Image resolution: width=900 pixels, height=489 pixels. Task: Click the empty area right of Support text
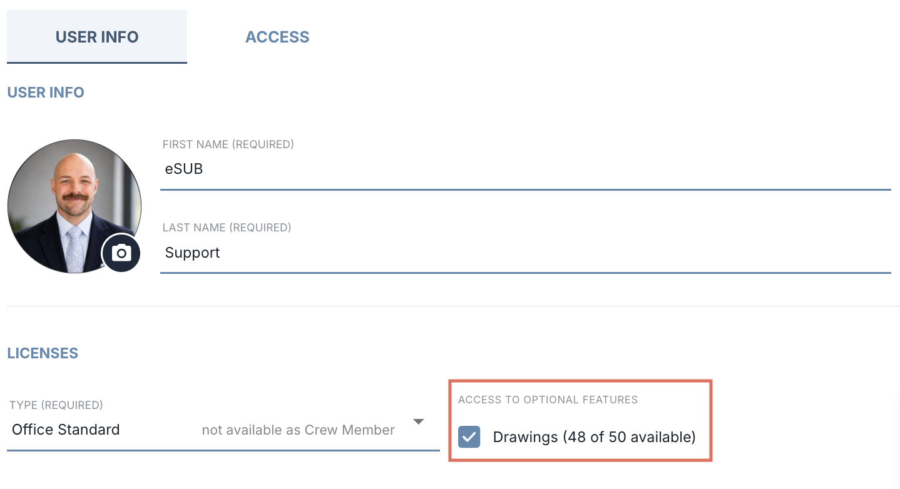(x=554, y=253)
